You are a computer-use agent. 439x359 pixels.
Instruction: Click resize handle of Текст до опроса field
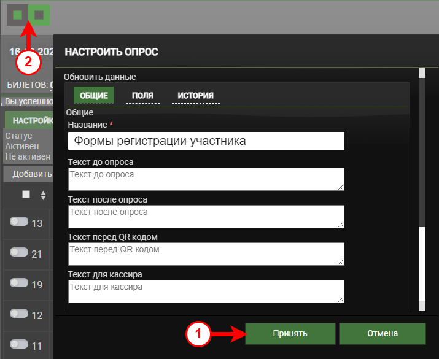(340, 187)
